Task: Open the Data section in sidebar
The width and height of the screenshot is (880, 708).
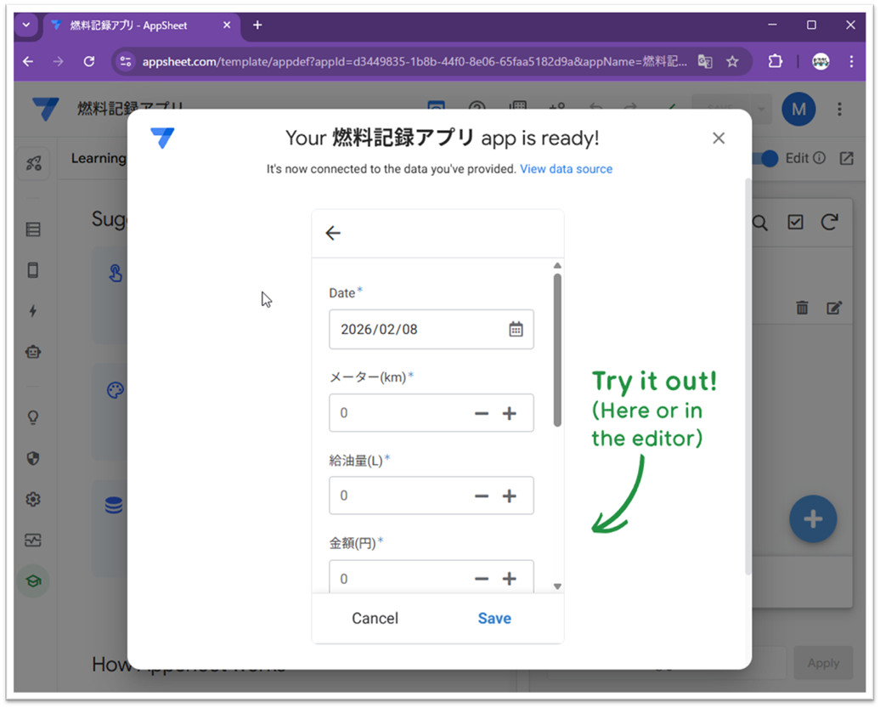Action: pos(33,229)
